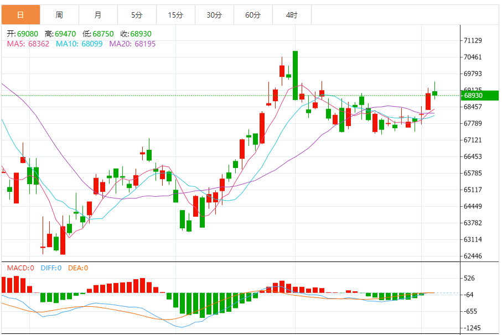Select the 15分 interval tab

[176, 15]
